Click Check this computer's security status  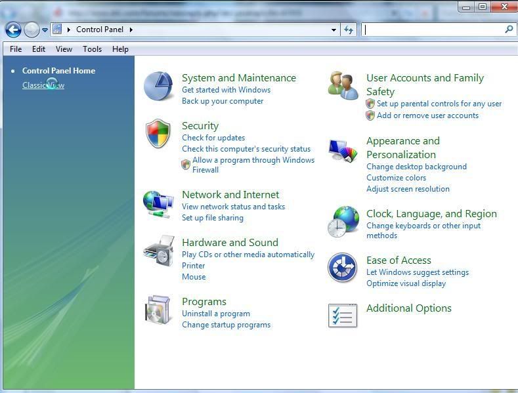[246, 149]
